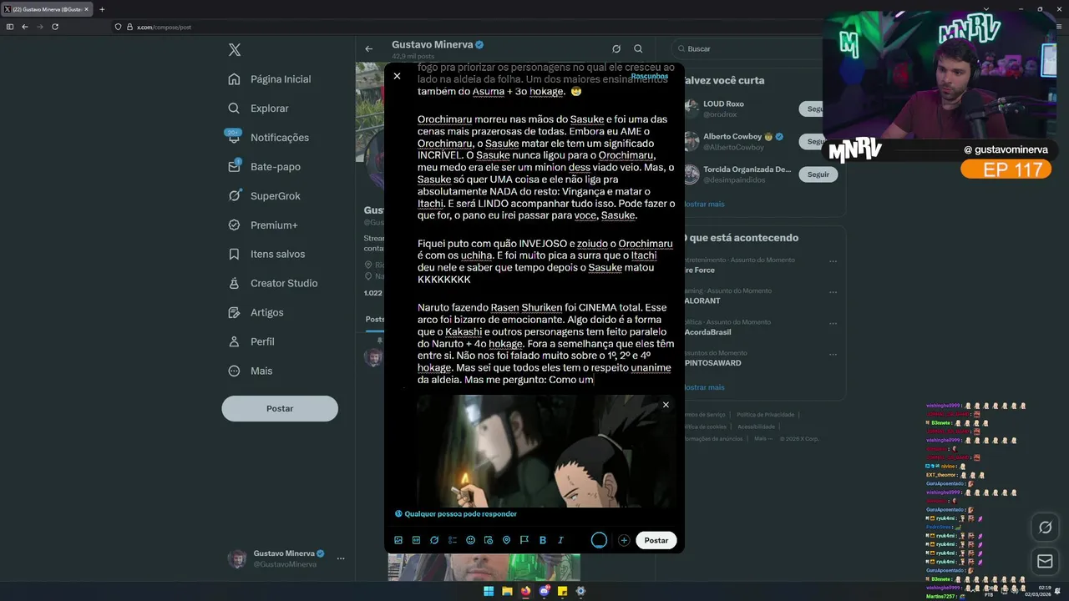Viewport: 1069px width, 601px height.
Task: Click the flag icon in composer toolbar
Action: [524, 540]
